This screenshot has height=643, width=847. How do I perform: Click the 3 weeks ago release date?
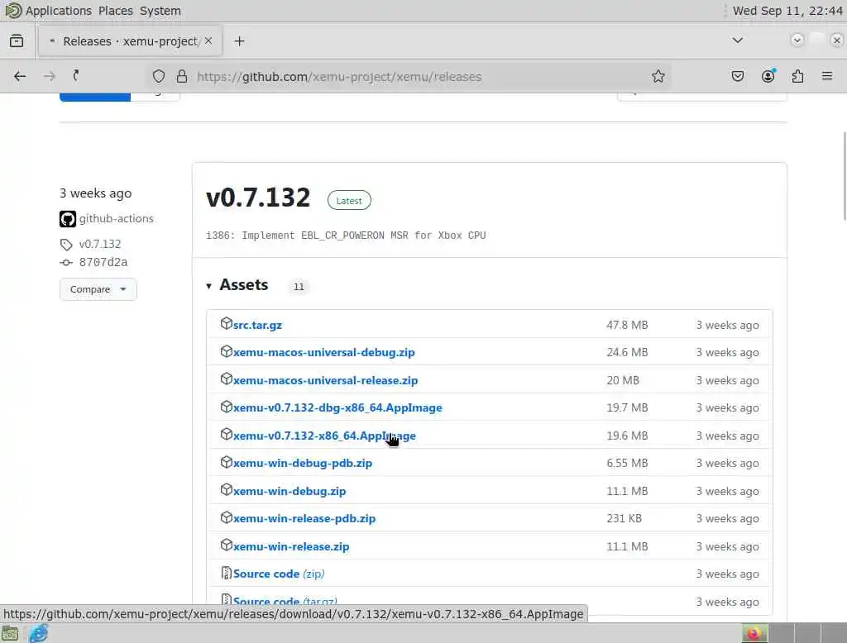pyautogui.click(x=96, y=193)
